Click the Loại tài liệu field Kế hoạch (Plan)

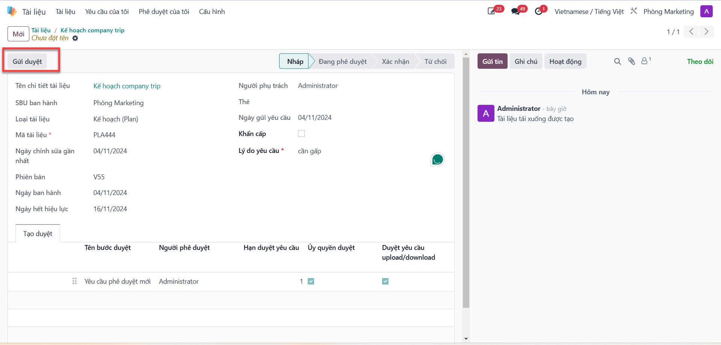coord(116,119)
